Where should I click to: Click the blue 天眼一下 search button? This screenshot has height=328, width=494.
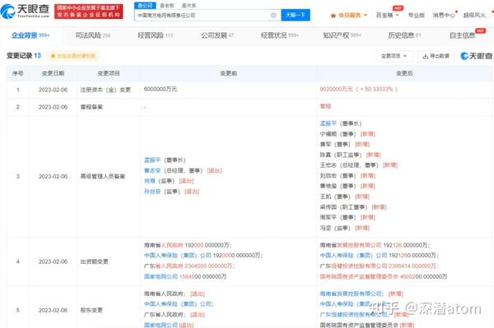tap(296, 15)
